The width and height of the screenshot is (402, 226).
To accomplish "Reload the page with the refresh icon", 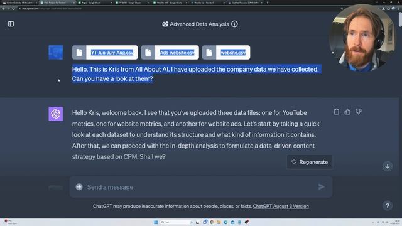I will [14, 8].
